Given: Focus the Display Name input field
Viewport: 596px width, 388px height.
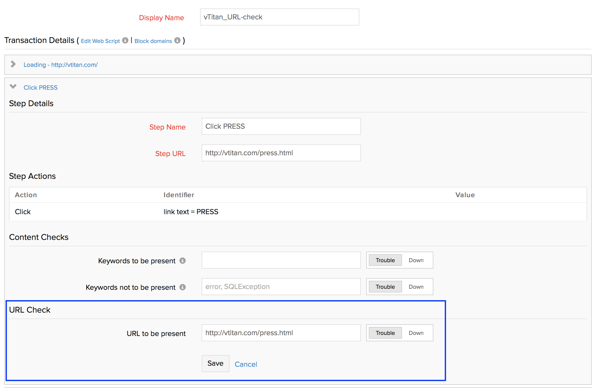Looking at the screenshot, I should click(279, 17).
